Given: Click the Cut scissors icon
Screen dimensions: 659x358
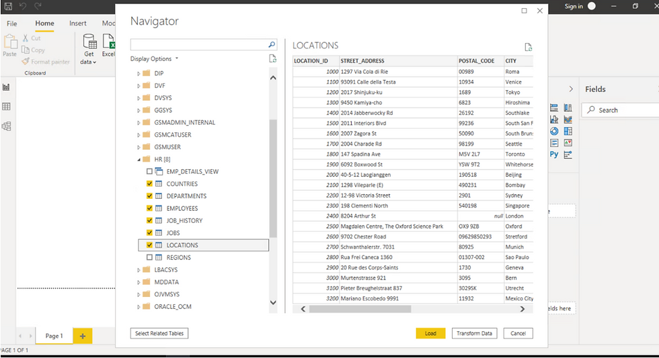Looking at the screenshot, I should click(26, 38).
